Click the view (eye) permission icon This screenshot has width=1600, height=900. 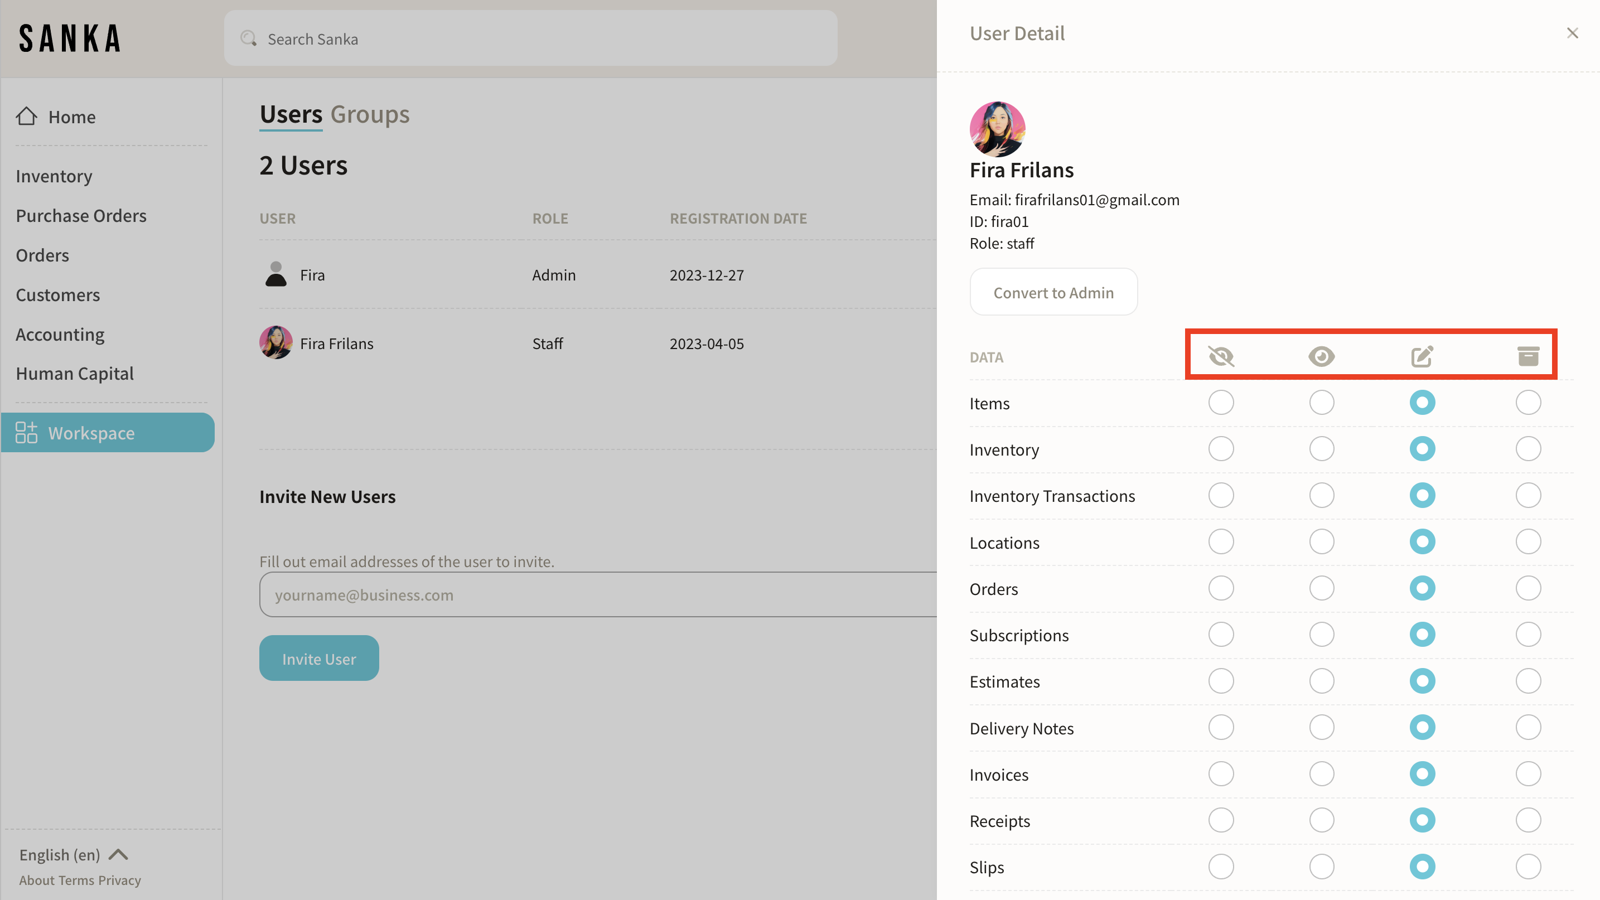coord(1321,356)
